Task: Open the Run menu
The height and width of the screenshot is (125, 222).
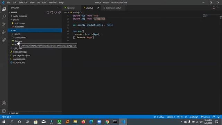Action: (x=44, y=2)
